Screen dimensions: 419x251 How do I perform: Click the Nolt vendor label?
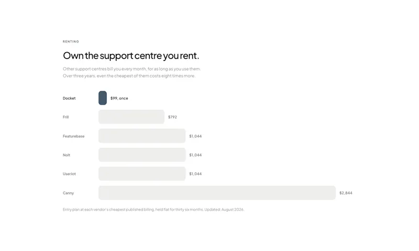coord(67,155)
